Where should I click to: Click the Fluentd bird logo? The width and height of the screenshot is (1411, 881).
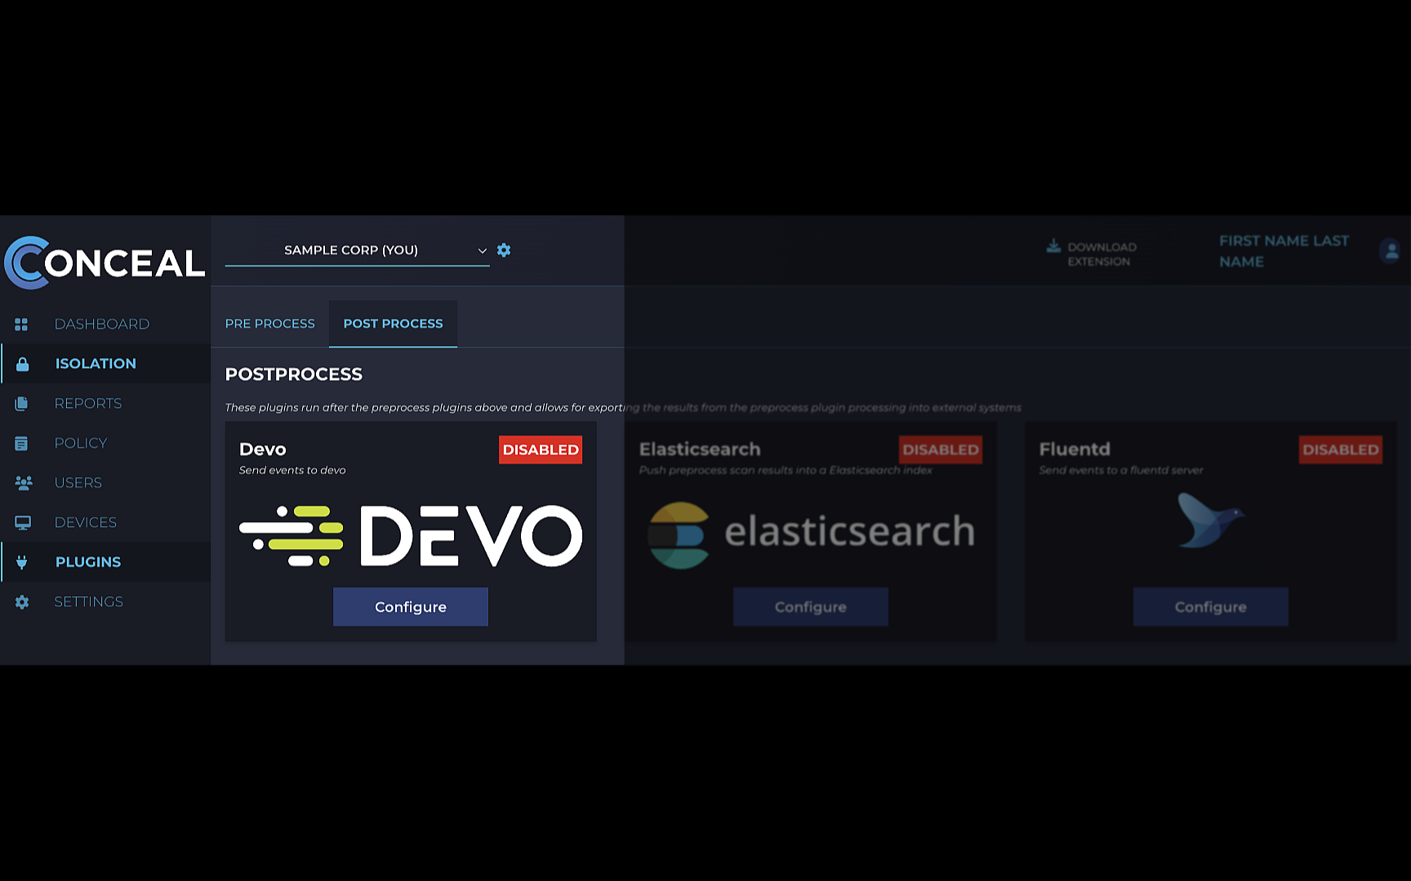pyautogui.click(x=1210, y=520)
